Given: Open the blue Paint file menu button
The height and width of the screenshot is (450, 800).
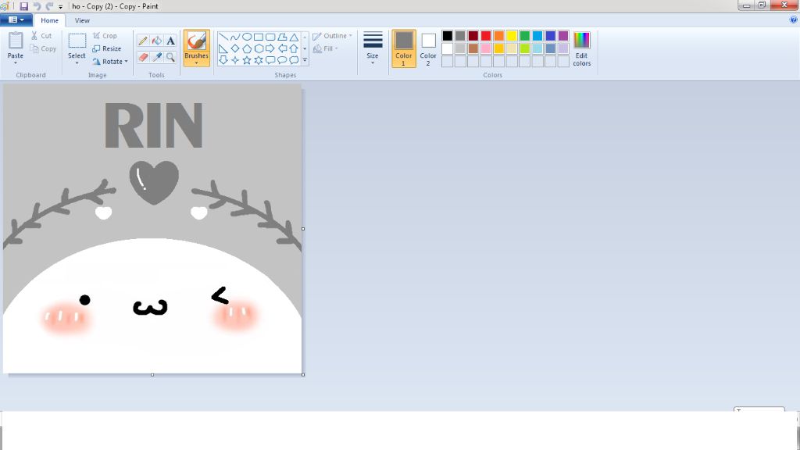Looking at the screenshot, I should coord(16,20).
